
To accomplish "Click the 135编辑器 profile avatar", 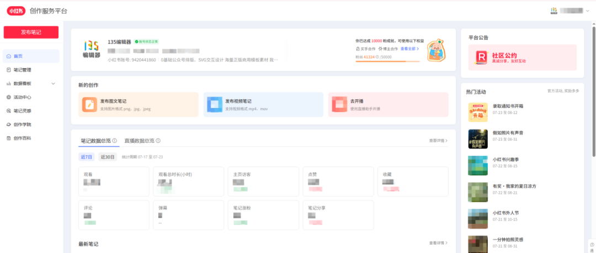I will [92, 50].
